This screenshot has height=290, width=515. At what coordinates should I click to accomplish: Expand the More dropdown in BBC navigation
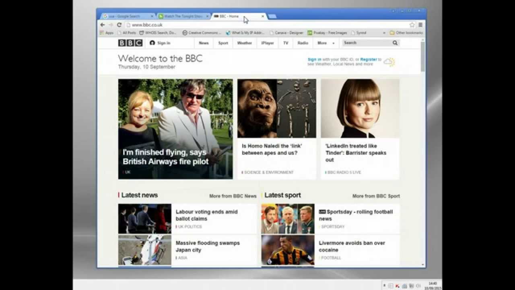(325, 43)
